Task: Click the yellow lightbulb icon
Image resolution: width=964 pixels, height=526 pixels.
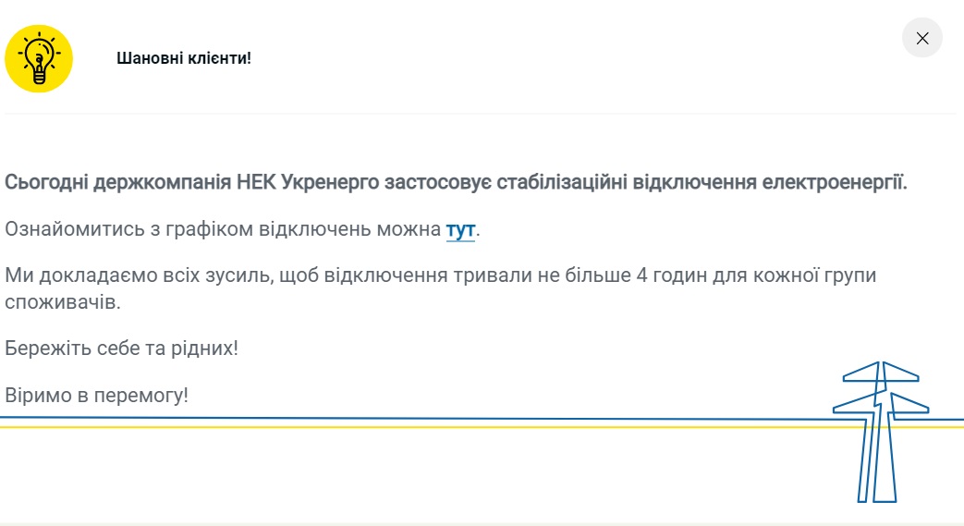Action: pos(39,58)
